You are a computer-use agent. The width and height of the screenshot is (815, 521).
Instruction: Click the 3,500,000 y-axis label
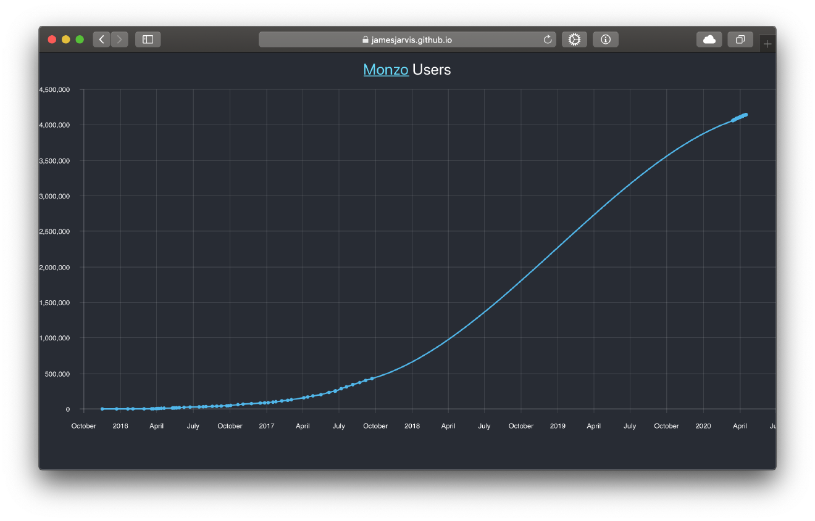point(54,161)
